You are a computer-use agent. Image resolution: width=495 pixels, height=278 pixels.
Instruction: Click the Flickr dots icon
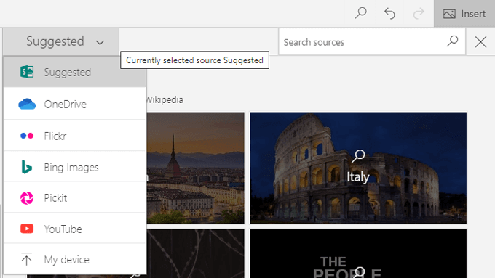point(27,136)
